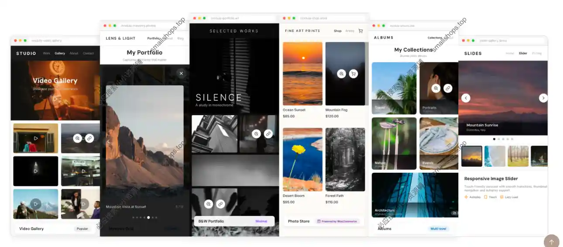
Task: Click the Popular tag beside Video Gallery
Action: click(x=82, y=229)
